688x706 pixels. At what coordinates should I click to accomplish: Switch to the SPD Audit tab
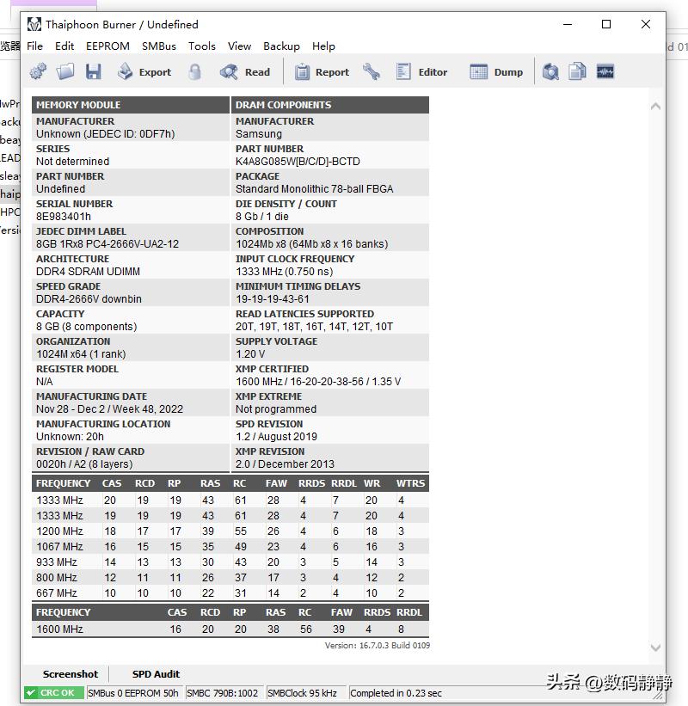click(x=156, y=674)
